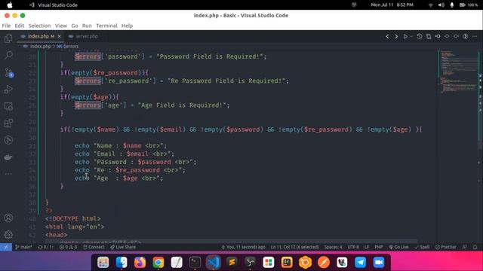Open the Accounts menu icon
The height and width of the screenshot is (271, 483).
click(x=8, y=218)
